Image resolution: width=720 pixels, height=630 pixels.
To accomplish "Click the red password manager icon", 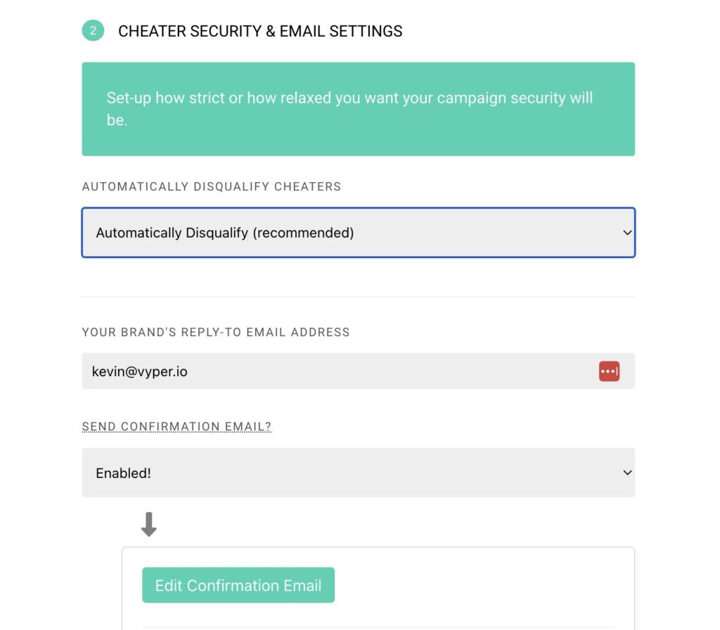I will click(x=609, y=371).
